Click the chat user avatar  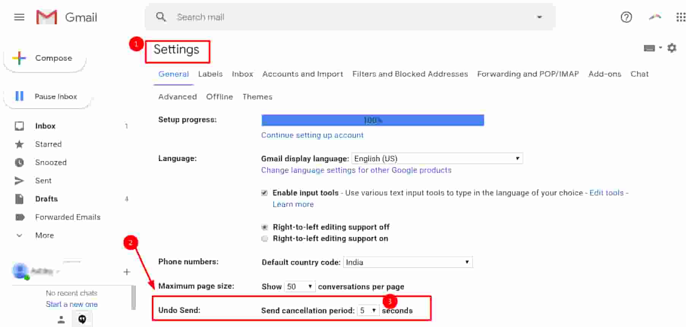(20, 270)
